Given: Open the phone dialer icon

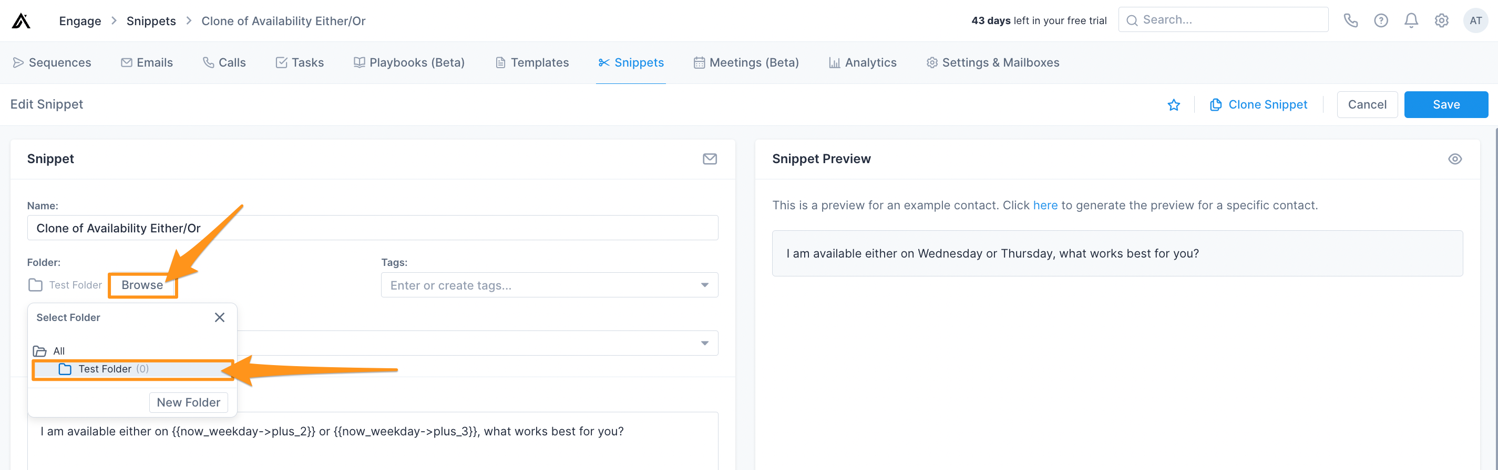Looking at the screenshot, I should pyautogui.click(x=1350, y=20).
